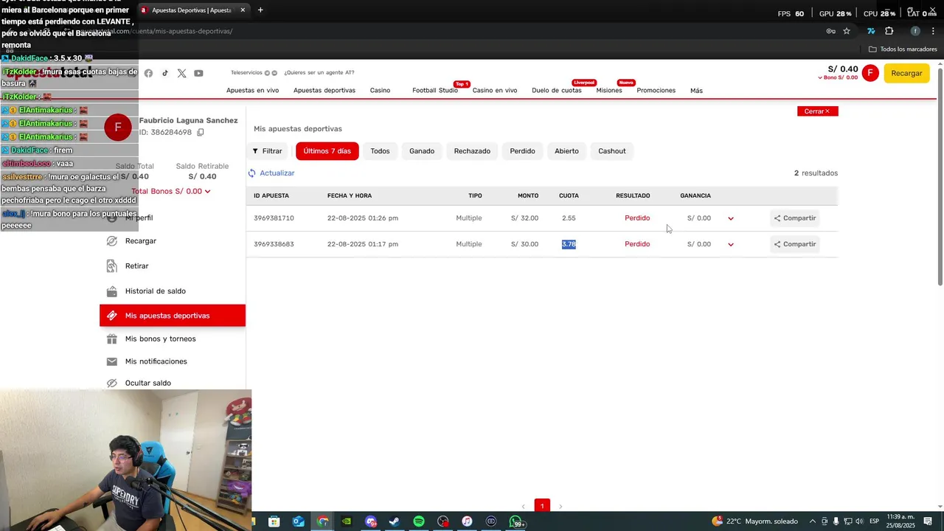This screenshot has height=531, width=944.
Task: Select the Rechazado filter tab
Action: coord(472,151)
